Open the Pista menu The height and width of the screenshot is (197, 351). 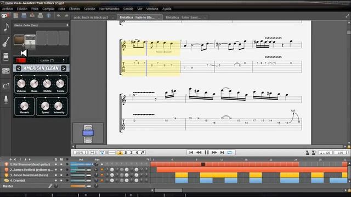35,9
